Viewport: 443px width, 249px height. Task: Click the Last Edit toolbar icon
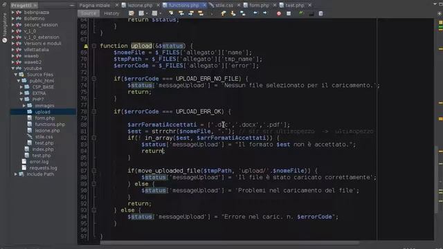pyautogui.click(x=132, y=13)
